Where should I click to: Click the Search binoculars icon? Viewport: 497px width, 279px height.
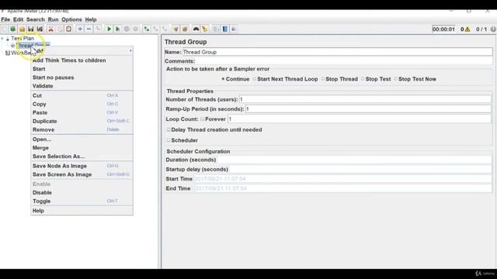click(196, 29)
